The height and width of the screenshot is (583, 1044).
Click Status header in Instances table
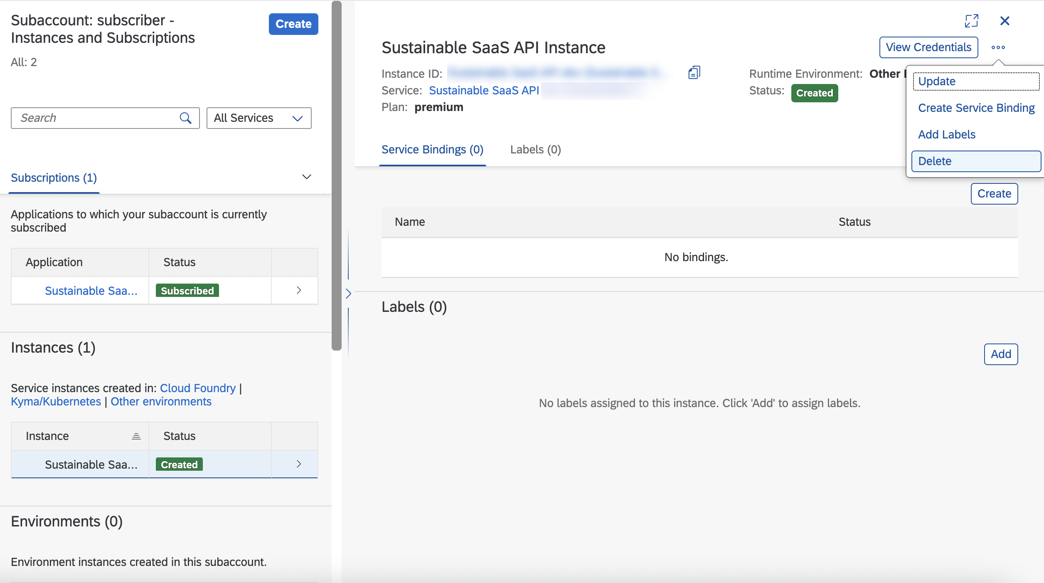point(179,436)
